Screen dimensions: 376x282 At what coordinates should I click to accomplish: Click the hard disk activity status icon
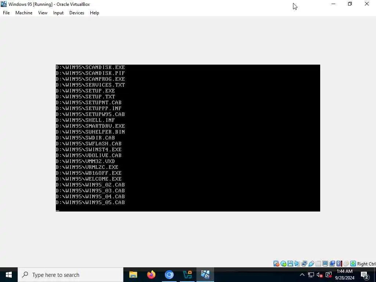[x=276, y=264]
